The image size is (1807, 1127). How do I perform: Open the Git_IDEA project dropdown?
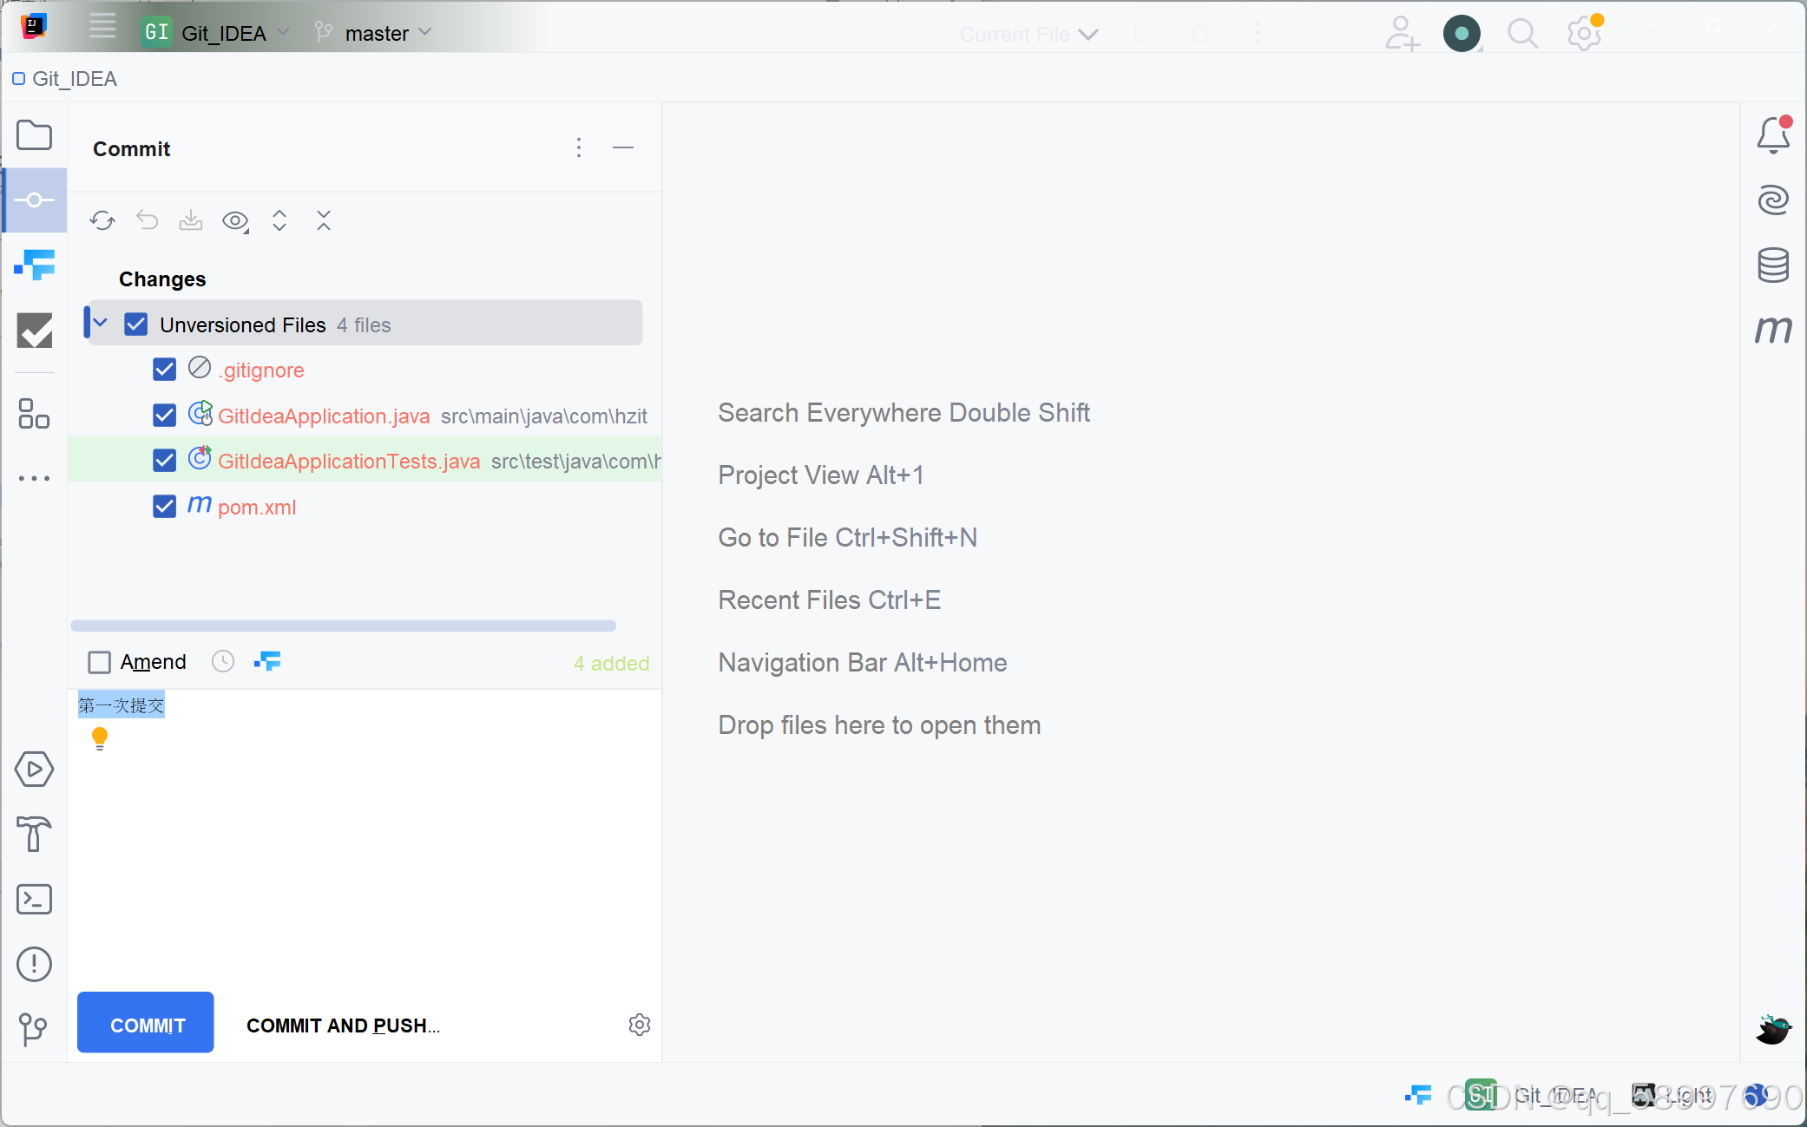click(x=224, y=33)
